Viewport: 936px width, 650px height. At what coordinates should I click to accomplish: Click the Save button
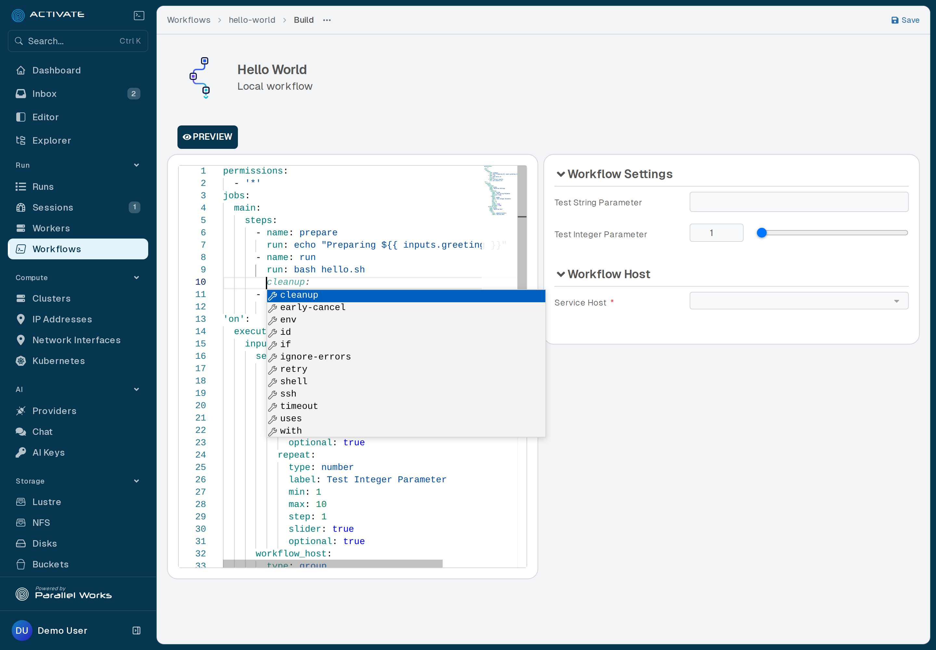tap(905, 20)
